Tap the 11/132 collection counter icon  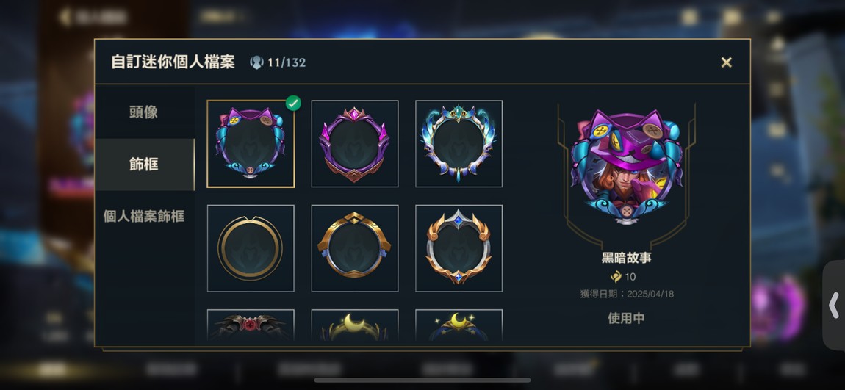coord(256,62)
